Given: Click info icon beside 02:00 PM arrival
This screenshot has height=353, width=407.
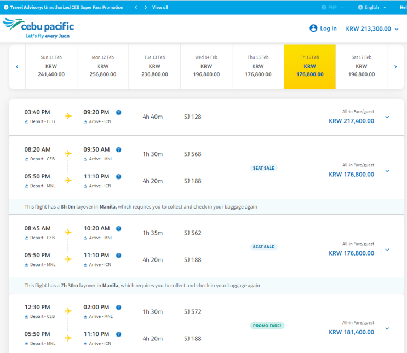Looking at the screenshot, I should 119,308.
